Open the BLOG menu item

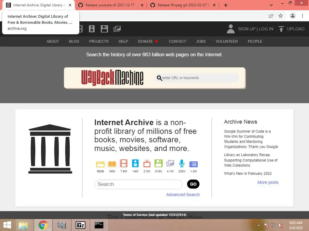(74, 42)
